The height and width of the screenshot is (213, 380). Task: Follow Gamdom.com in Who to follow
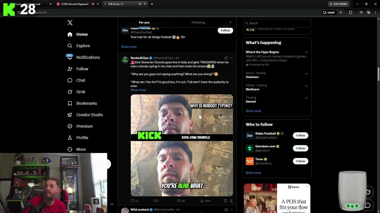click(300, 148)
